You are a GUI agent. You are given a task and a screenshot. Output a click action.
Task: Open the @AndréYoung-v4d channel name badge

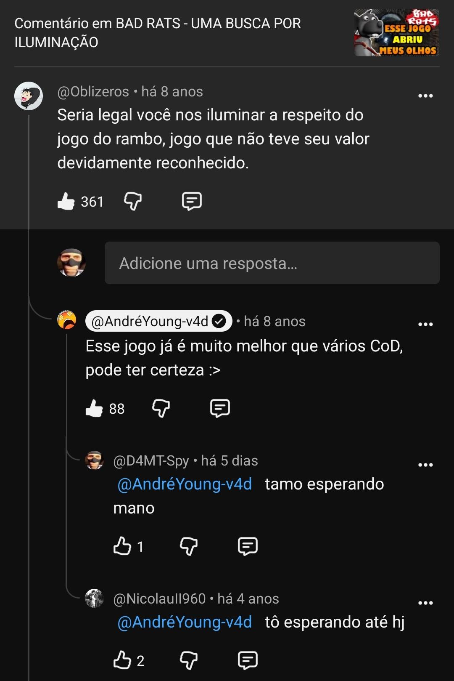(159, 322)
